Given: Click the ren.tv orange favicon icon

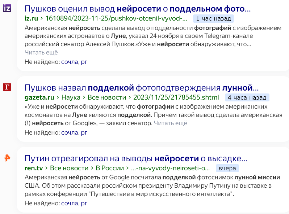Looking at the screenshot, I should (x=7, y=158).
